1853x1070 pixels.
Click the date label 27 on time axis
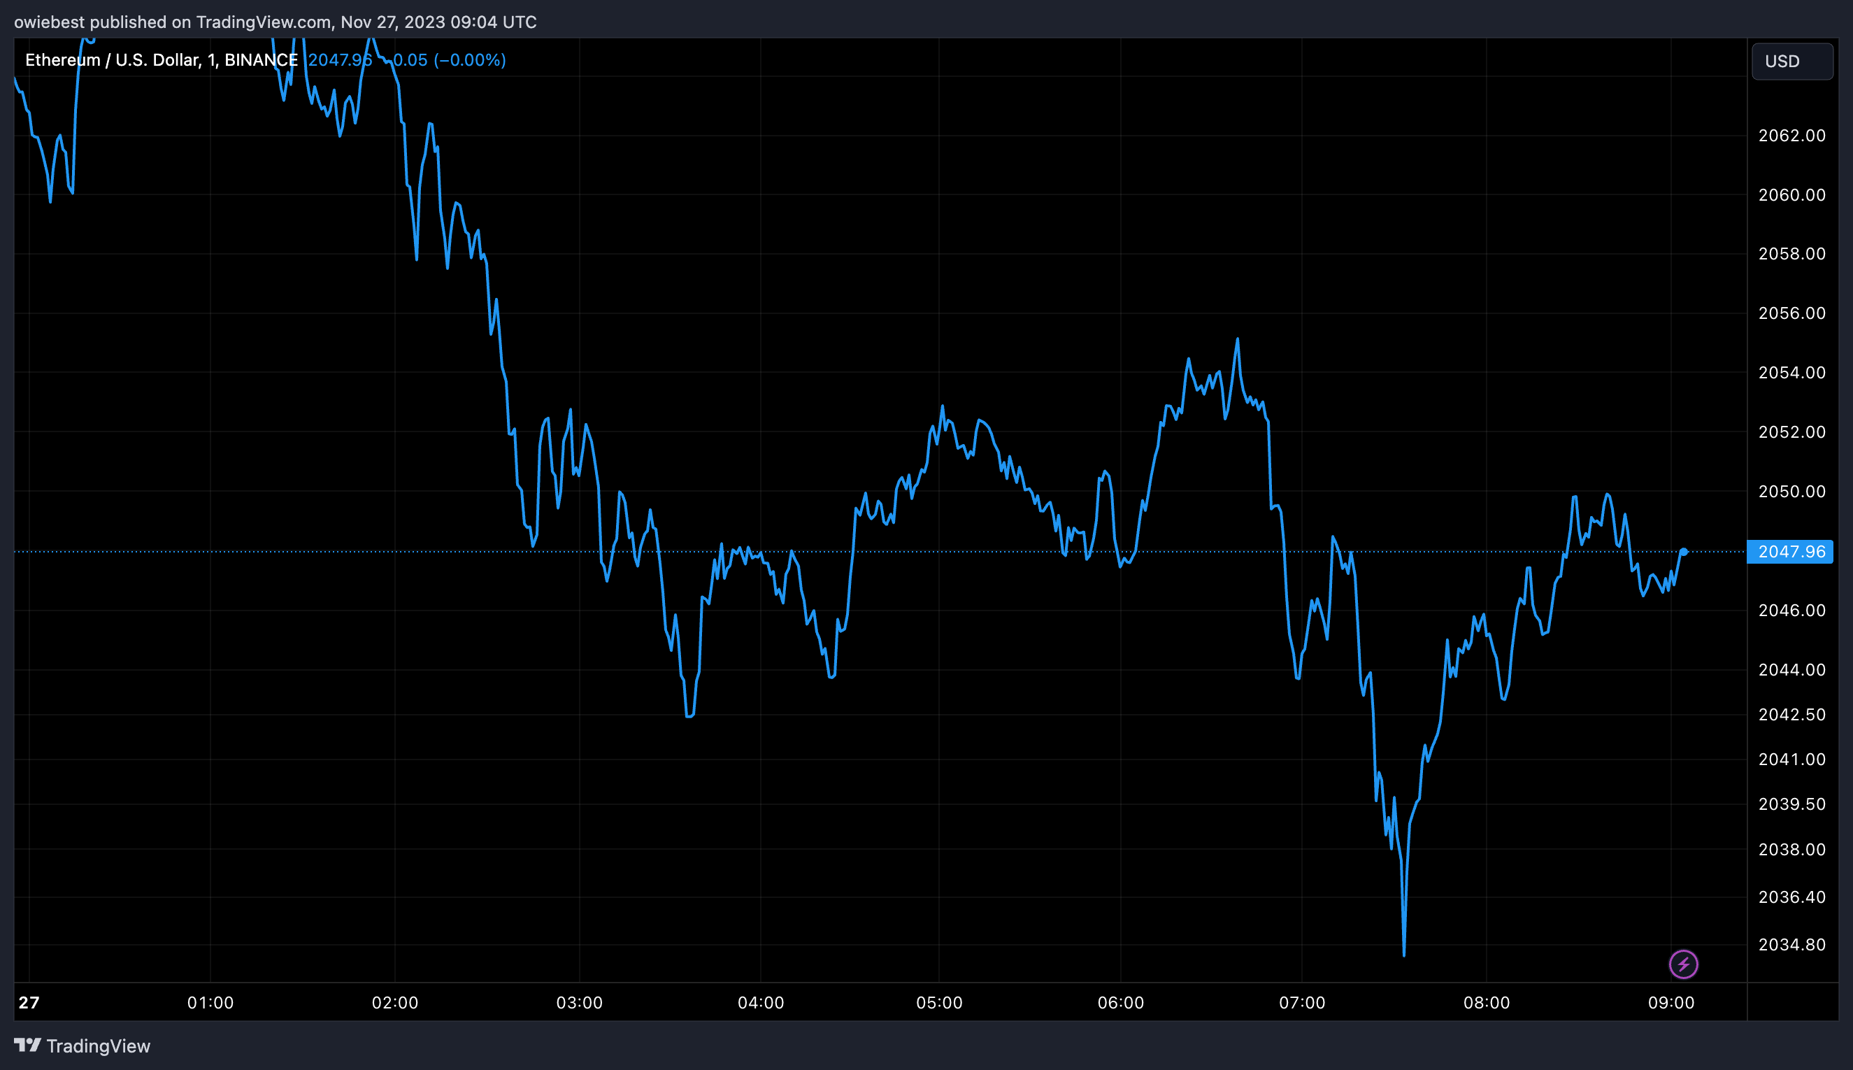29,1003
